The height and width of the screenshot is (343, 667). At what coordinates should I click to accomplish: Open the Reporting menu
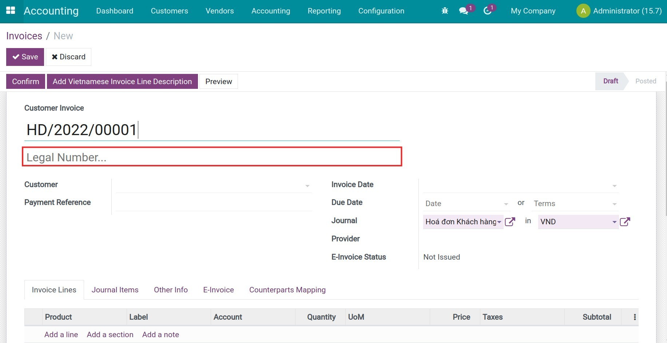[x=324, y=11]
